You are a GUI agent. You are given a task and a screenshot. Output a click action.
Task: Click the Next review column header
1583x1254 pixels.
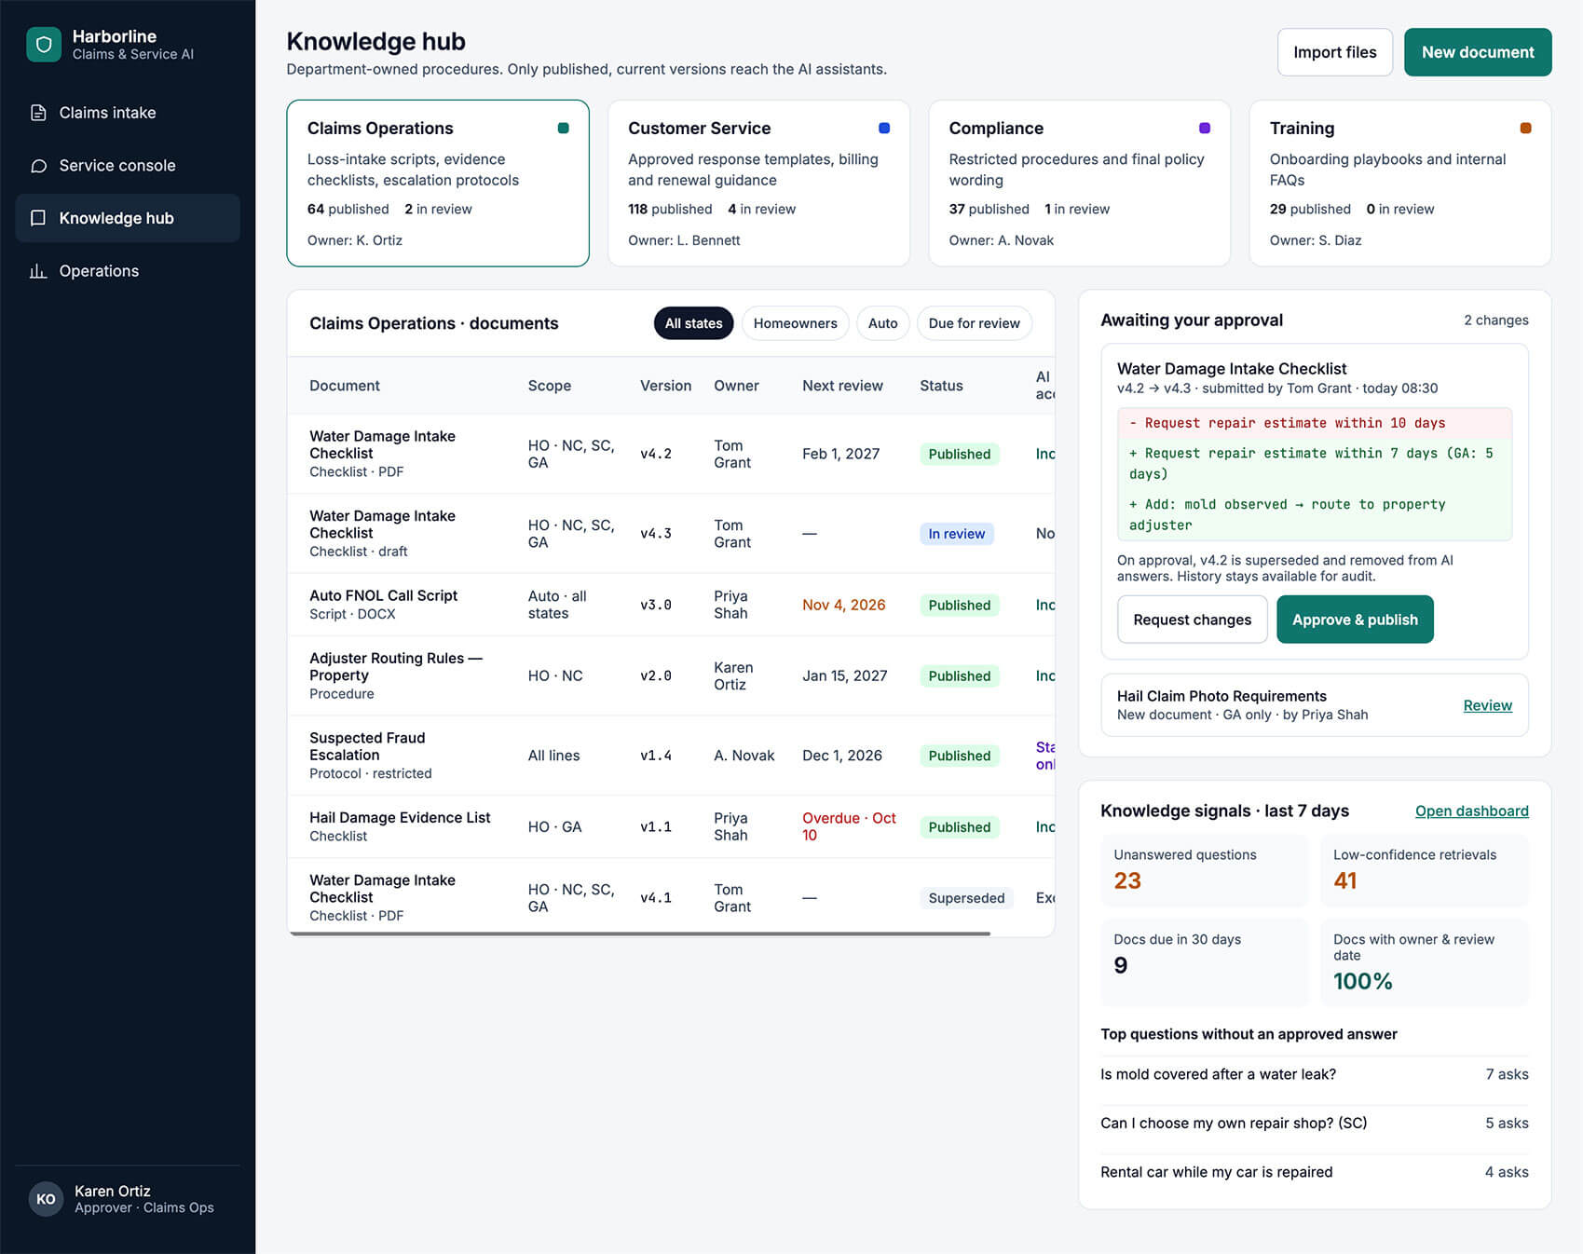pyautogui.click(x=842, y=386)
